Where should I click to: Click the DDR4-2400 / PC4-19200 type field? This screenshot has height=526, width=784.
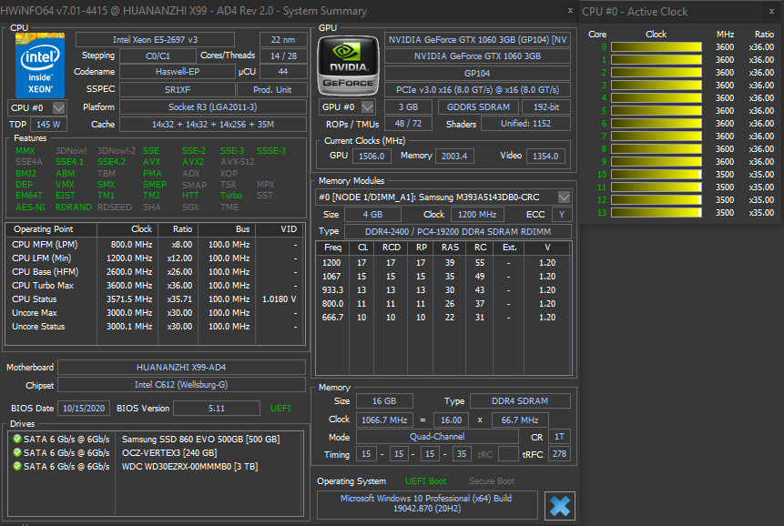click(x=457, y=231)
